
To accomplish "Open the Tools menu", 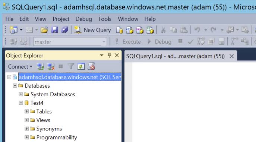I will coord(105,19).
